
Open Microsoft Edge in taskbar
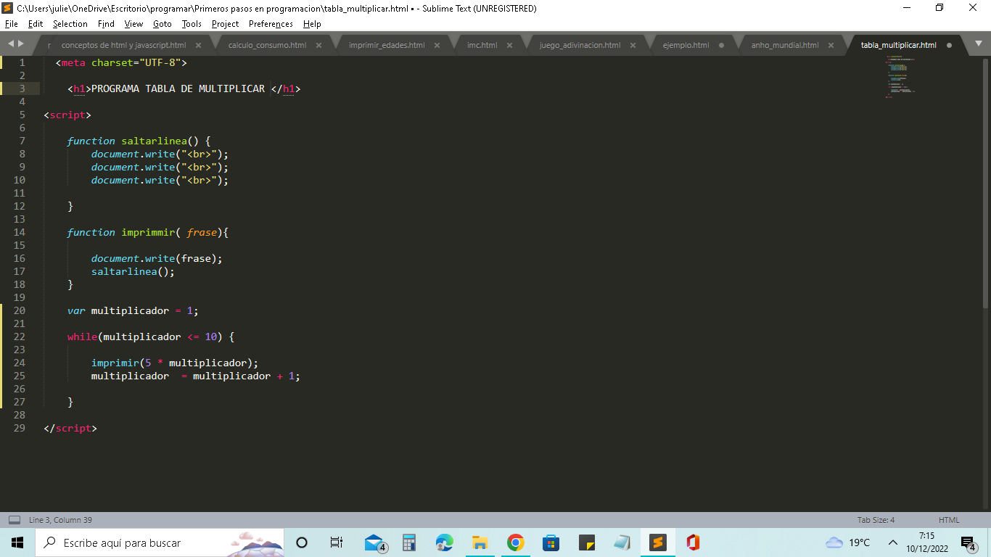click(444, 542)
